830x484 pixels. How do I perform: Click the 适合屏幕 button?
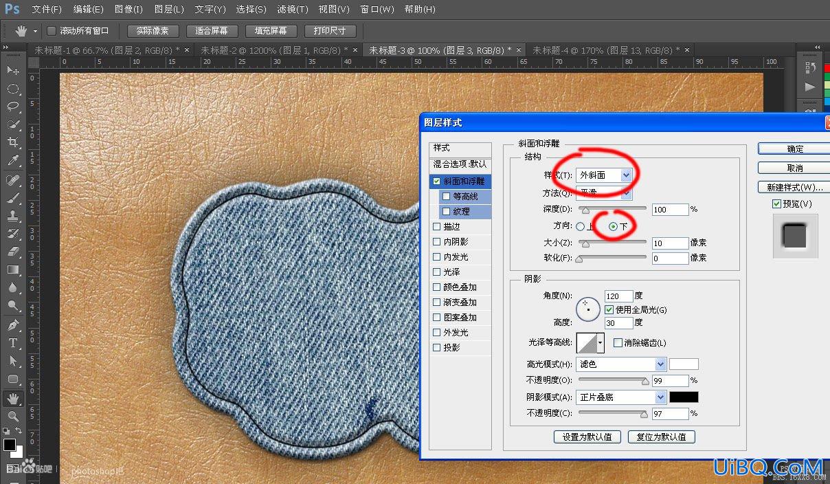tap(212, 31)
